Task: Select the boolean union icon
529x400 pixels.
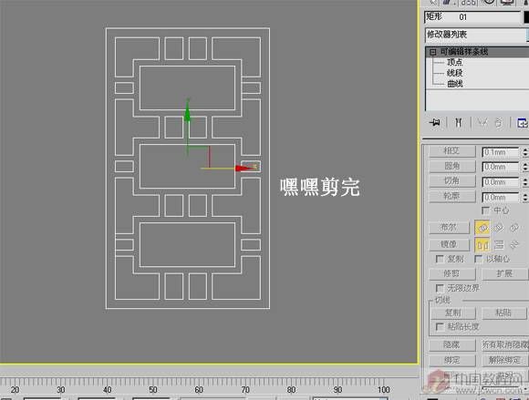Action: pos(482,228)
